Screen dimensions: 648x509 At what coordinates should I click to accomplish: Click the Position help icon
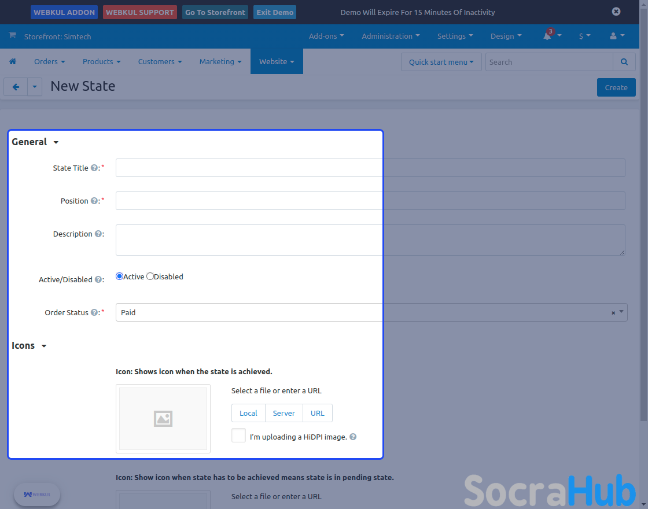(94, 201)
